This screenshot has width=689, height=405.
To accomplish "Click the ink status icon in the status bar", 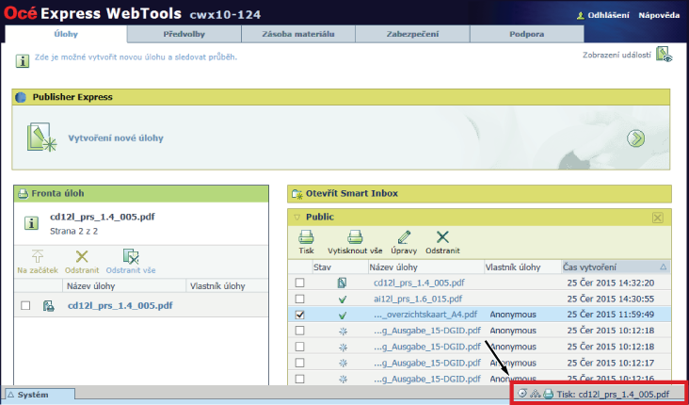I will pos(536,394).
